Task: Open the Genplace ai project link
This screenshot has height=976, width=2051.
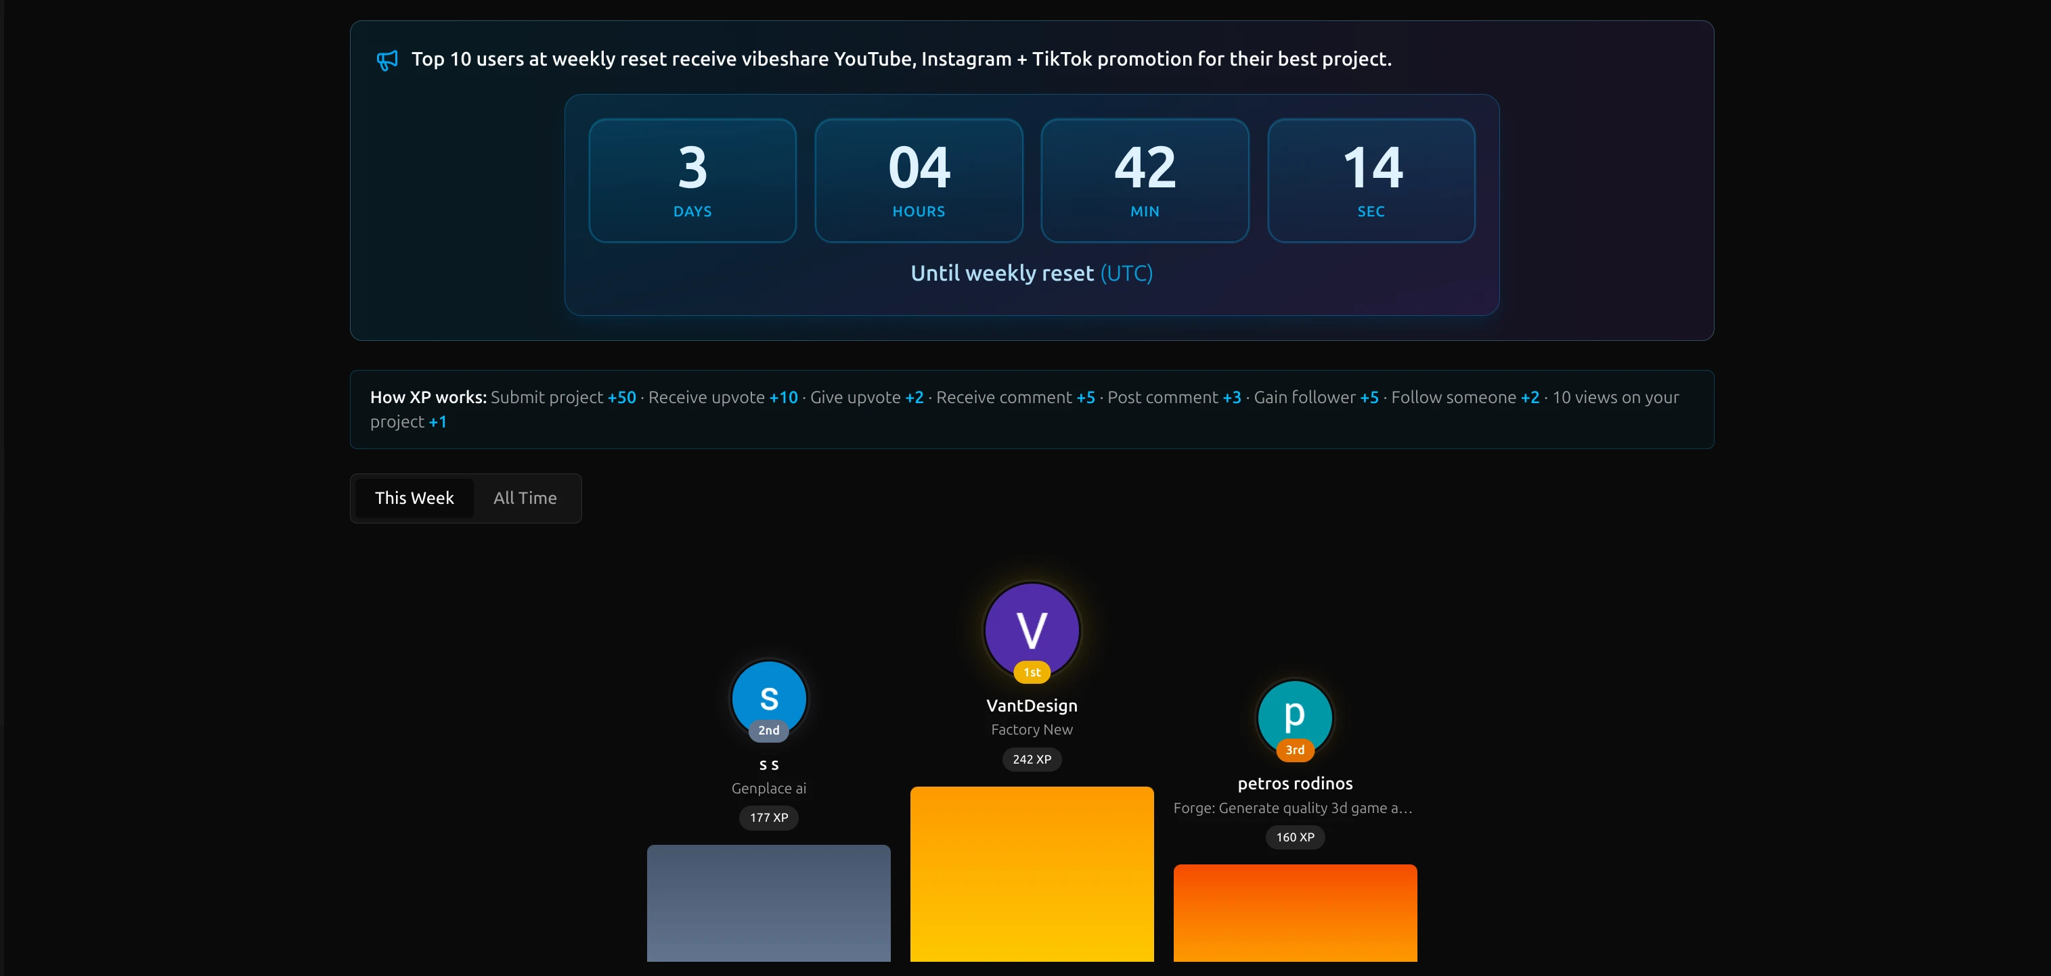Action: pyautogui.click(x=768, y=788)
